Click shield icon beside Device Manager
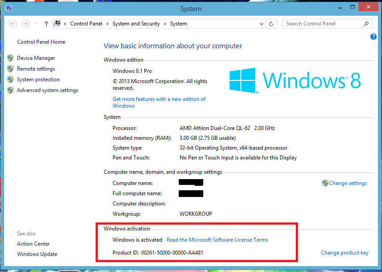 (10, 58)
